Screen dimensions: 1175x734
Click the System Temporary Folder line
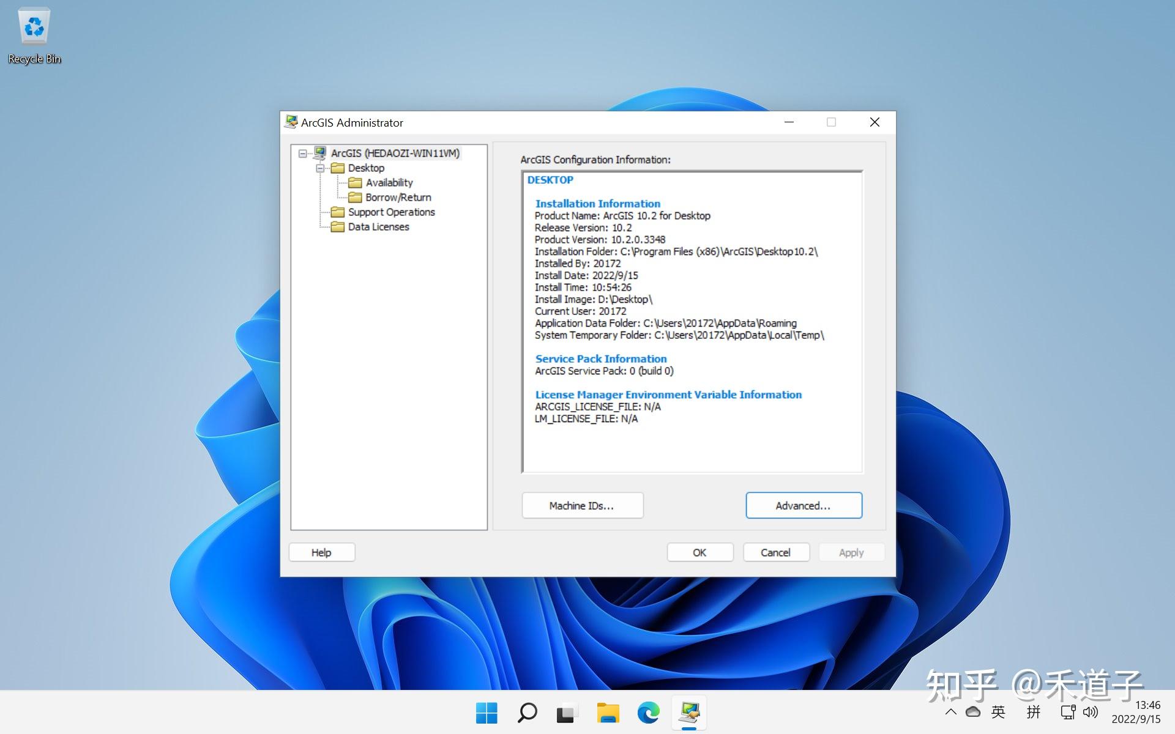(x=679, y=335)
